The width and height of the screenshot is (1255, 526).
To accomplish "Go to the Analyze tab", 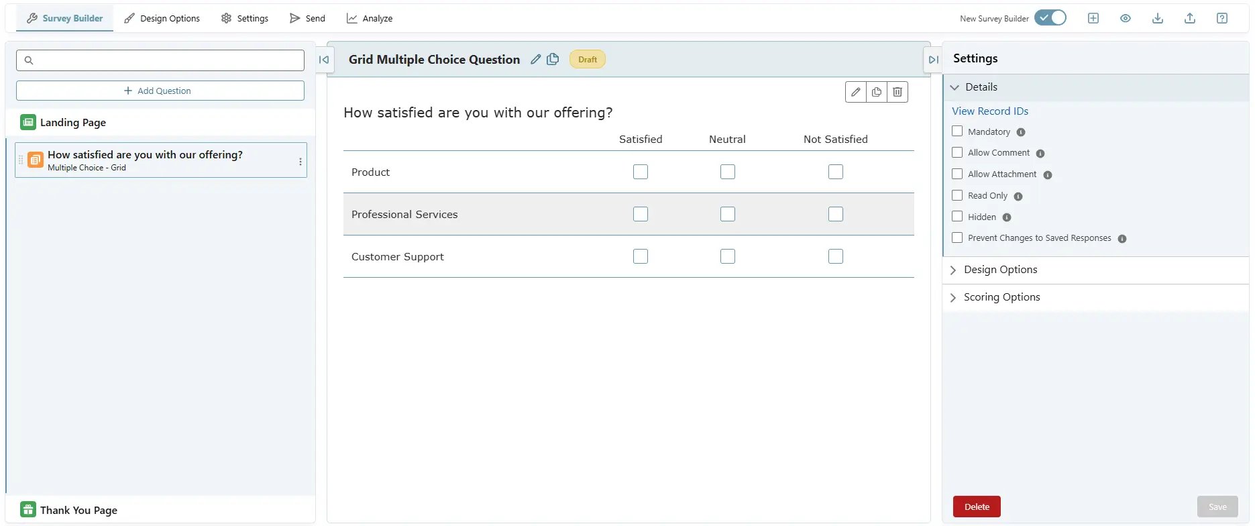I will pos(370,18).
